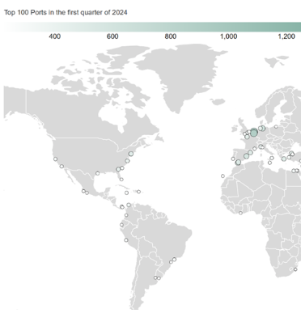
Task: Click the green port marker at Strait of Gibraltar
Action: (x=238, y=163)
